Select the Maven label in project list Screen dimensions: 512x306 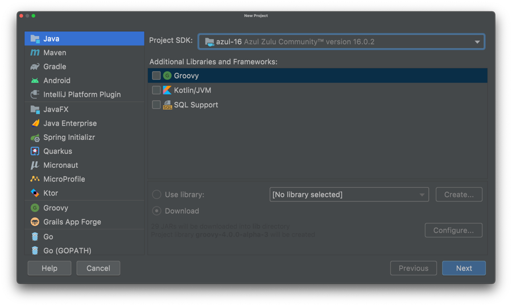point(55,52)
